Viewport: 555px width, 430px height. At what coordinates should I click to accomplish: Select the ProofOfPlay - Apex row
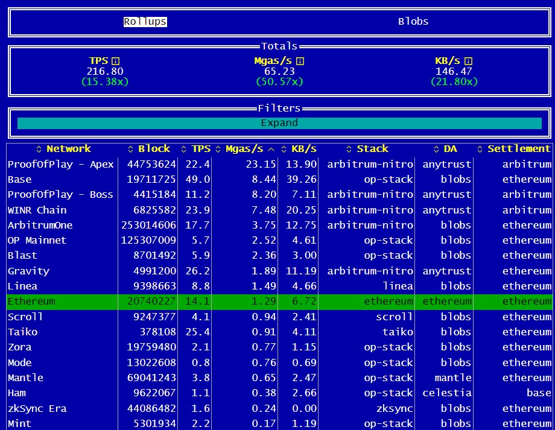tap(279, 164)
